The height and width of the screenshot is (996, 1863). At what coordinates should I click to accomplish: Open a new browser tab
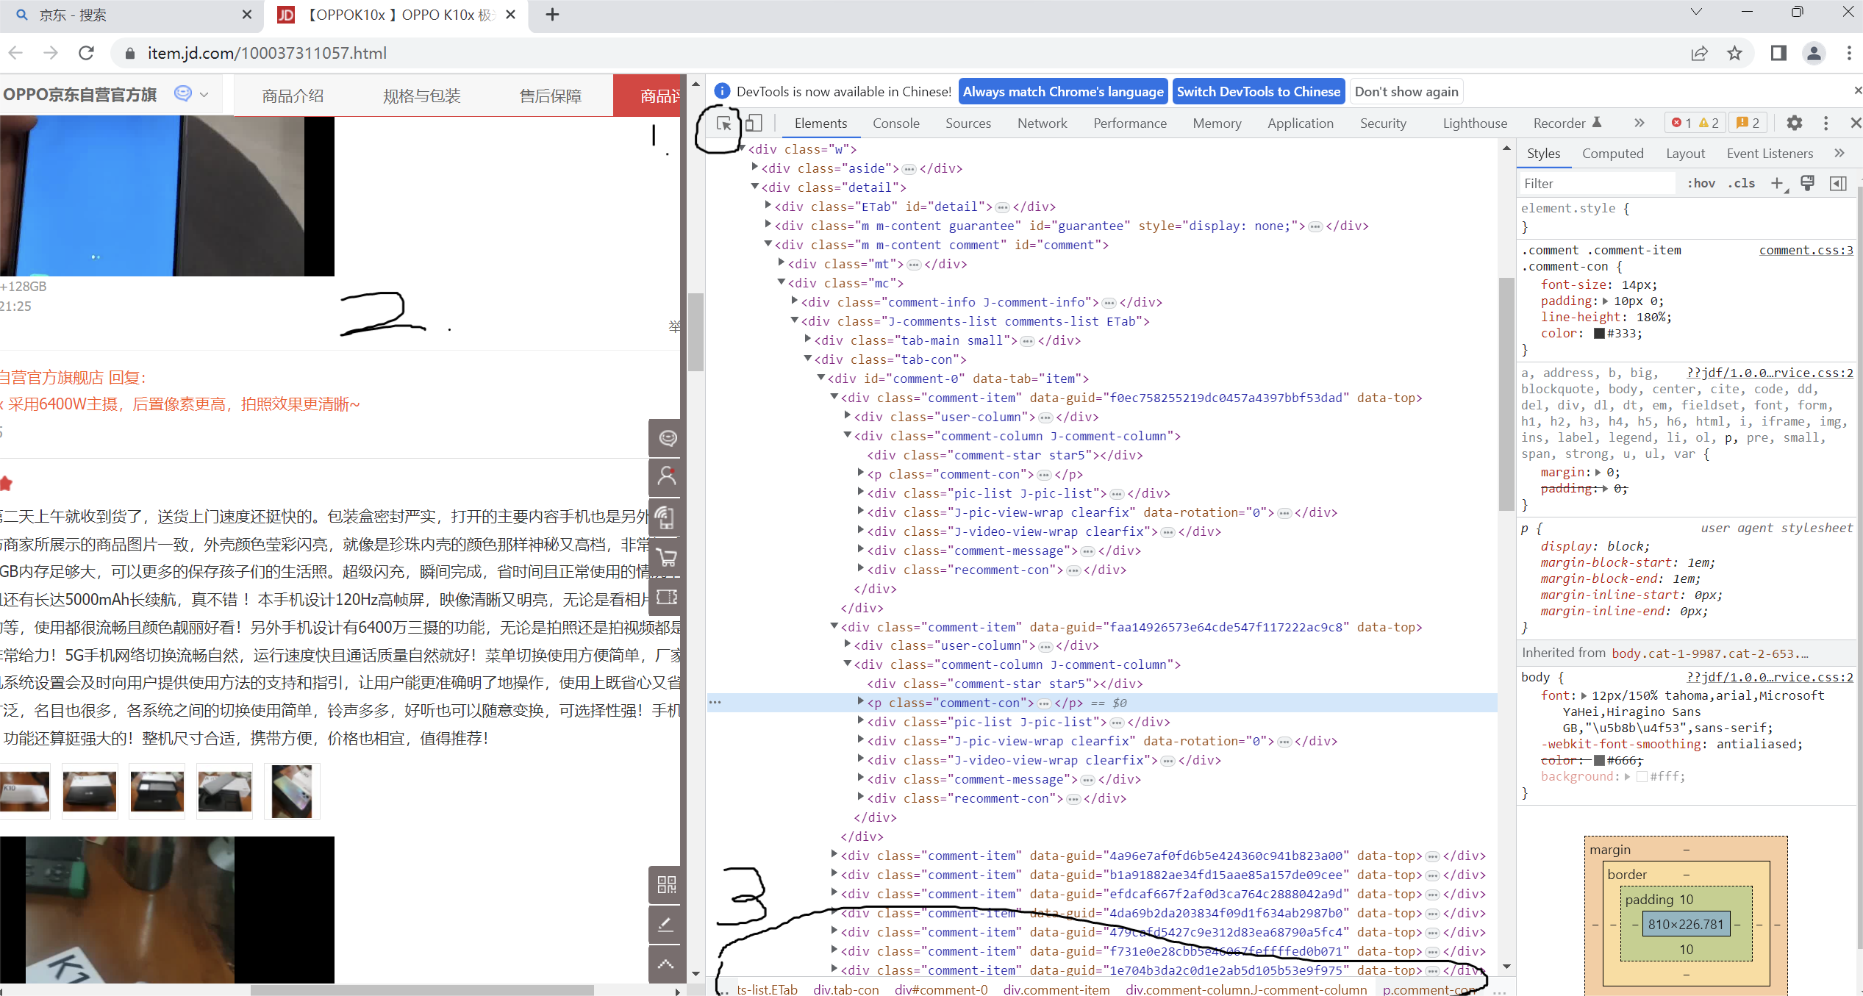point(552,15)
